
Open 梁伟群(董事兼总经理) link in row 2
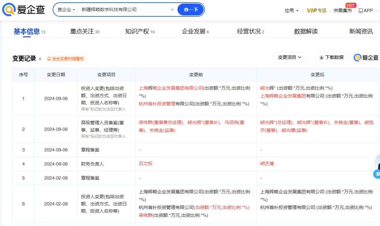click(x=161, y=122)
